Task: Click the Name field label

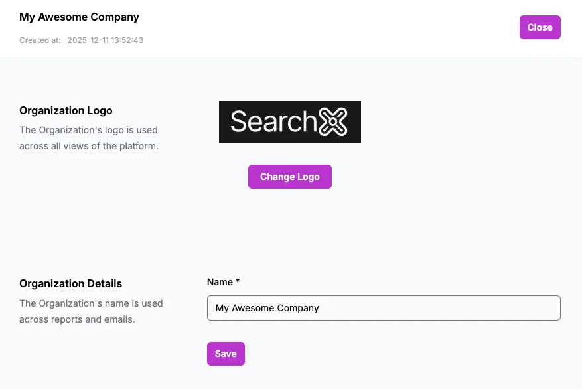Action: 220,282
